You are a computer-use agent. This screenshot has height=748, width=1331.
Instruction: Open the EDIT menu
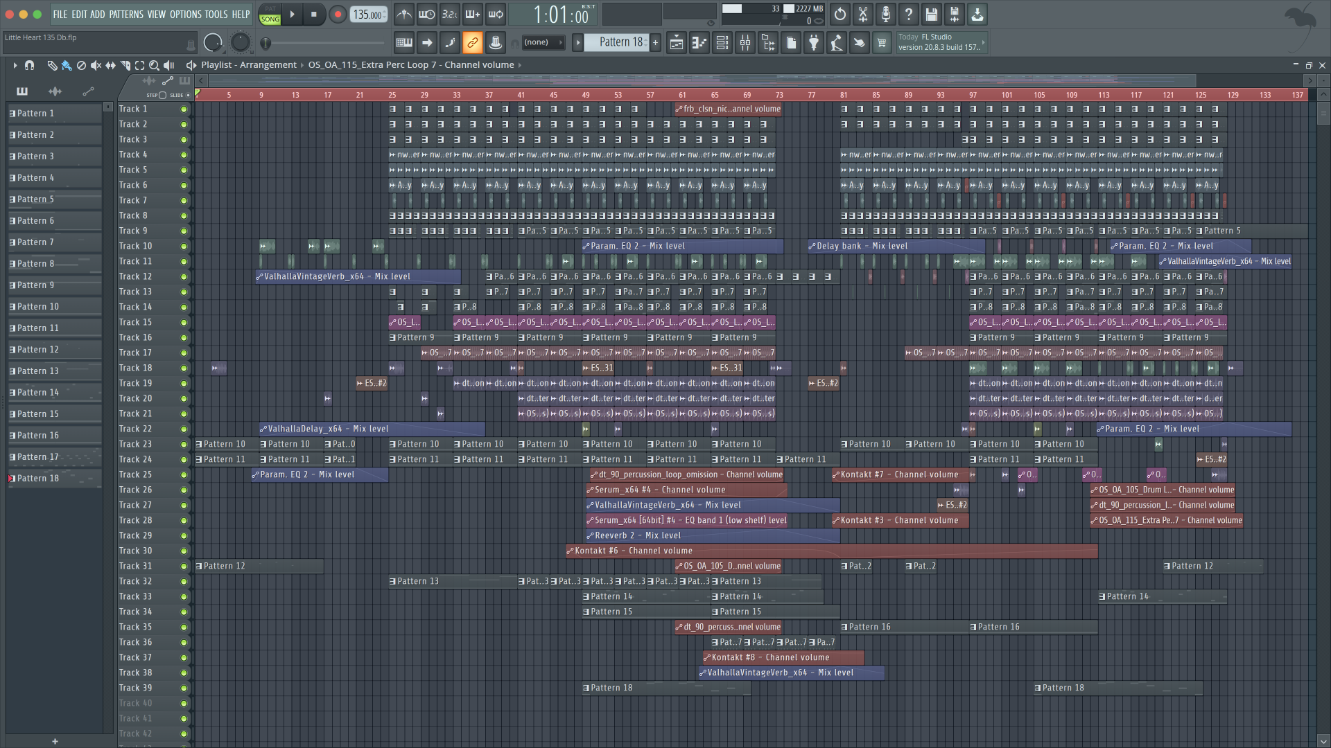point(79,15)
